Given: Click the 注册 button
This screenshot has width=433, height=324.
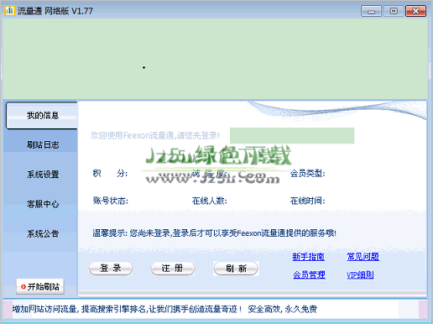Looking at the screenshot, I should [x=173, y=269].
